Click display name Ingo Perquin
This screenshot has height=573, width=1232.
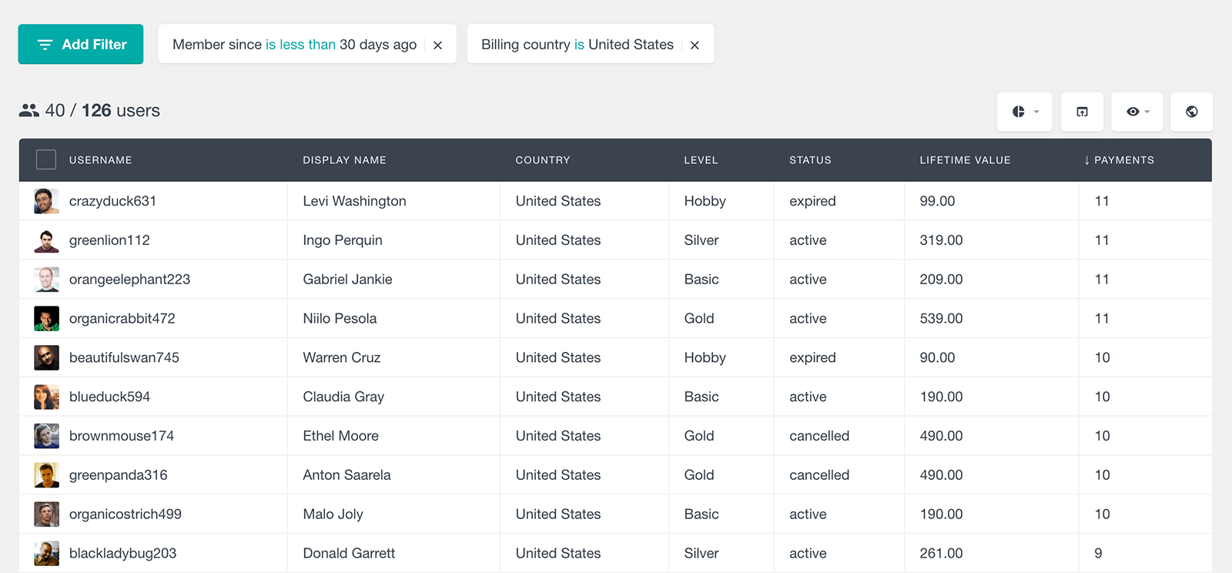point(343,240)
